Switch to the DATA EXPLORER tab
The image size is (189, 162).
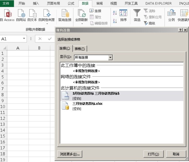(x=158, y=3)
